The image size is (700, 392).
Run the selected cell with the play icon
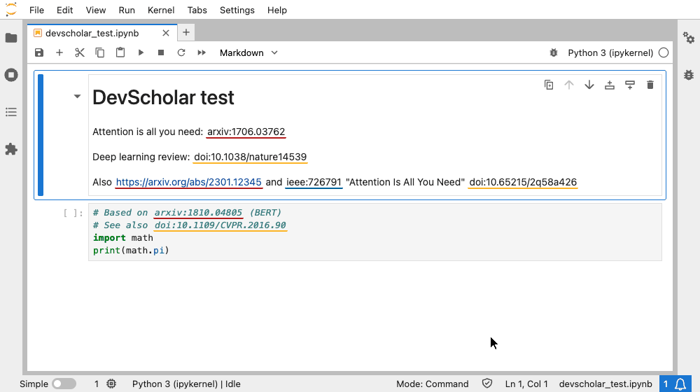click(x=141, y=52)
